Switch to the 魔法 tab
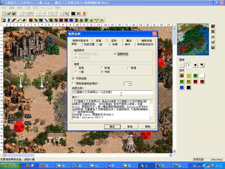 pos(129,41)
